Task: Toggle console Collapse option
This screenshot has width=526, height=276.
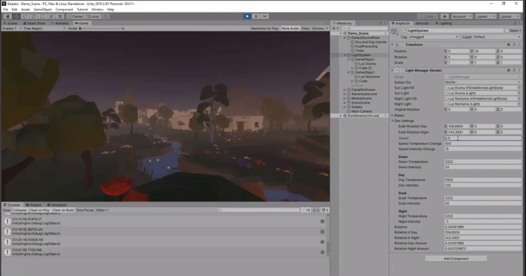Action: [20, 210]
